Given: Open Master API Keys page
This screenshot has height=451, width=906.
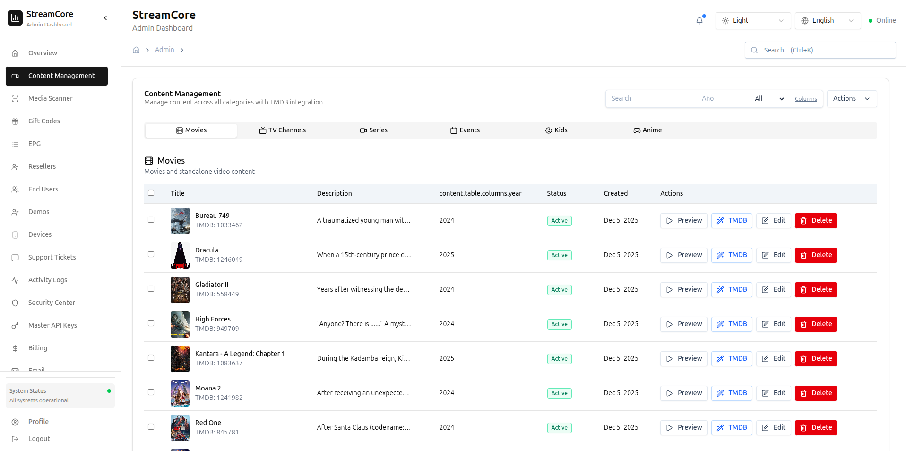Looking at the screenshot, I should coord(52,325).
